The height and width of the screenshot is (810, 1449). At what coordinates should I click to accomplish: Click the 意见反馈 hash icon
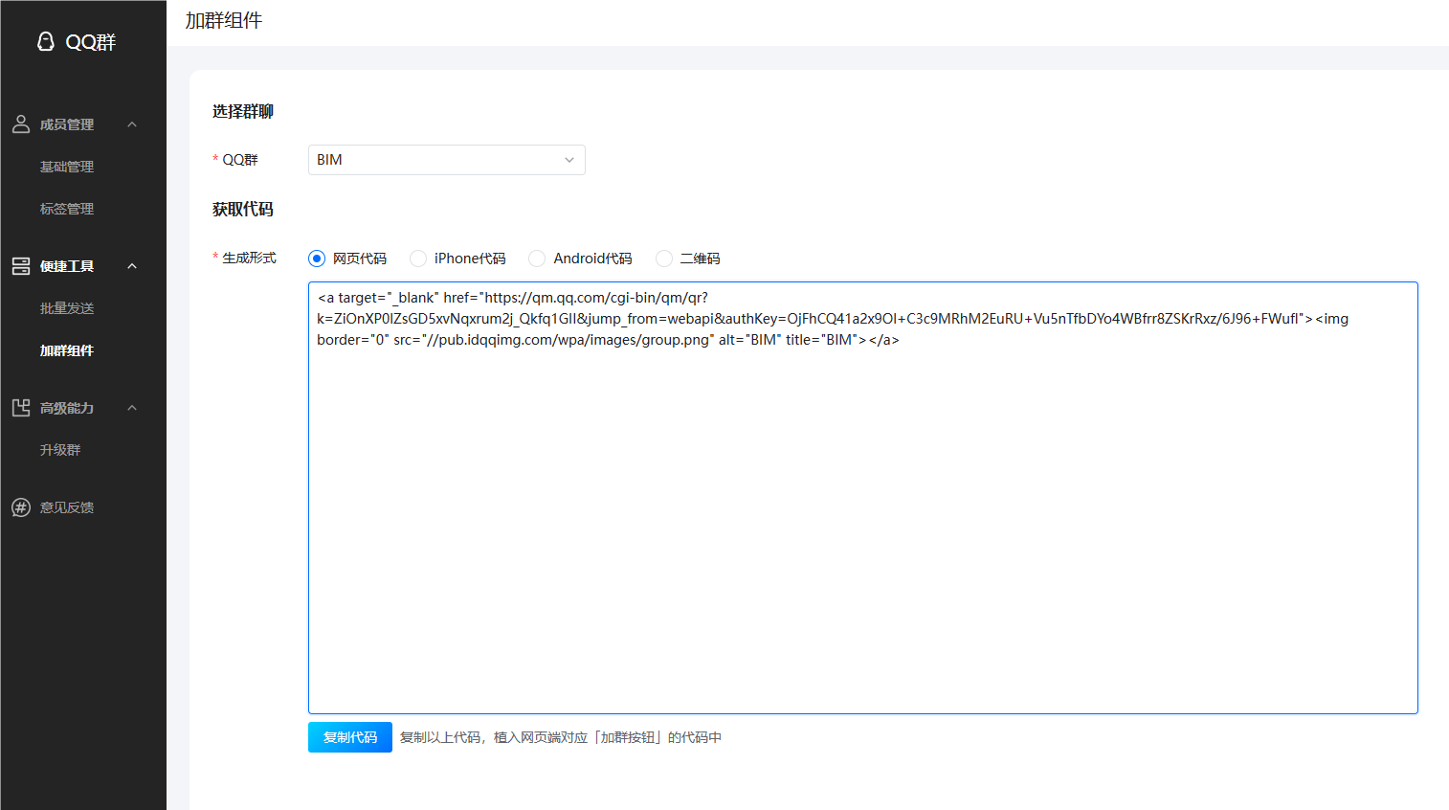21,507
